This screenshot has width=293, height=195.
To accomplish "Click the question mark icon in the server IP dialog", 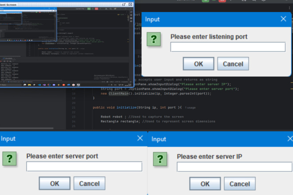I will (x=160, y=159).
